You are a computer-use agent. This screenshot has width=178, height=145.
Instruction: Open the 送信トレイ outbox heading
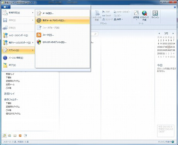9,94
